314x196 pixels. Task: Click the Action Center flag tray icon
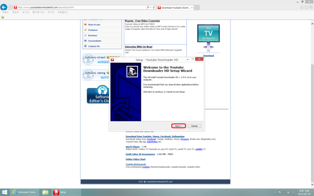point(280,193)
